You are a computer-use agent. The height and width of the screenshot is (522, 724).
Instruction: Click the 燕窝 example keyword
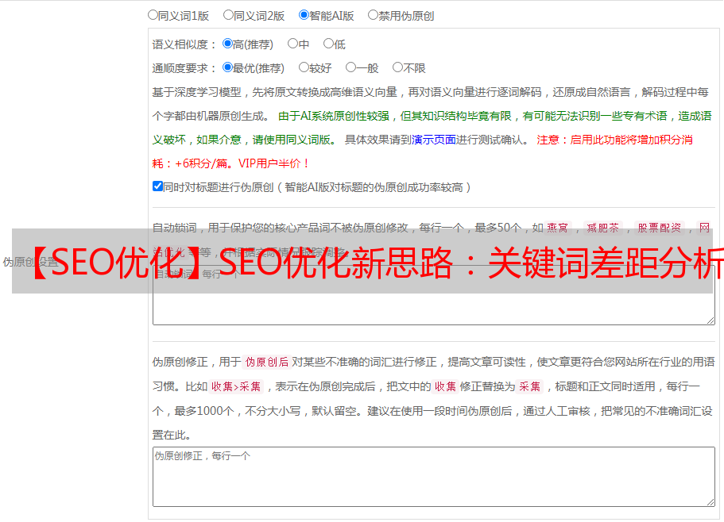[x=557, y=228]
